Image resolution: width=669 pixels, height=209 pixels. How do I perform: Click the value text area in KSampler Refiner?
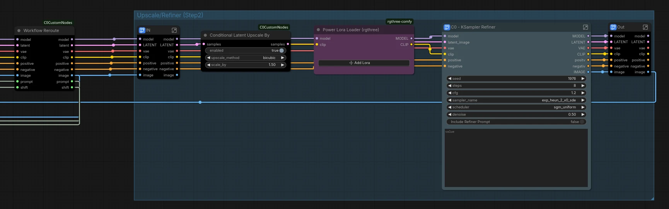pyautogui.click(x=516, y=158)
